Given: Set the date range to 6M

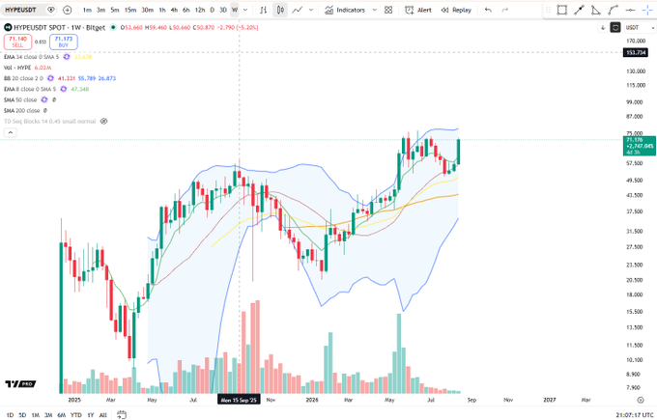Looking at the screenshot, I should pos(61,415).
